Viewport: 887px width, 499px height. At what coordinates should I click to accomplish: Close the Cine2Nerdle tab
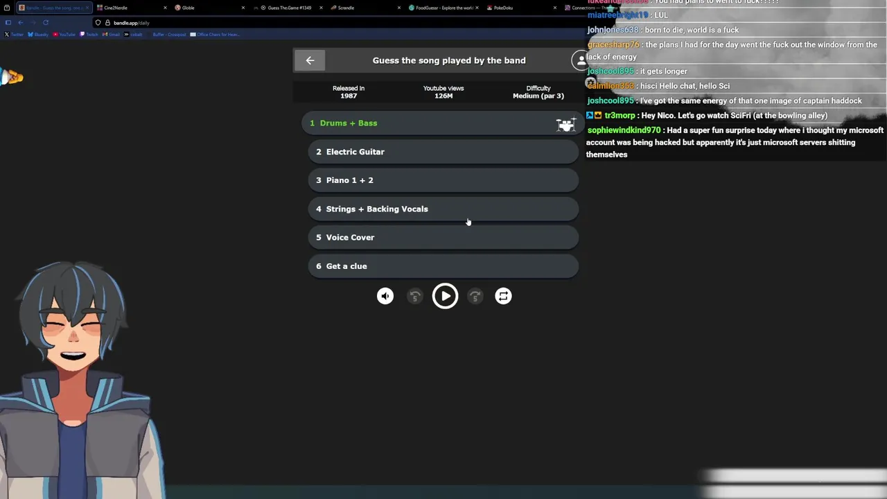[165, 8]
